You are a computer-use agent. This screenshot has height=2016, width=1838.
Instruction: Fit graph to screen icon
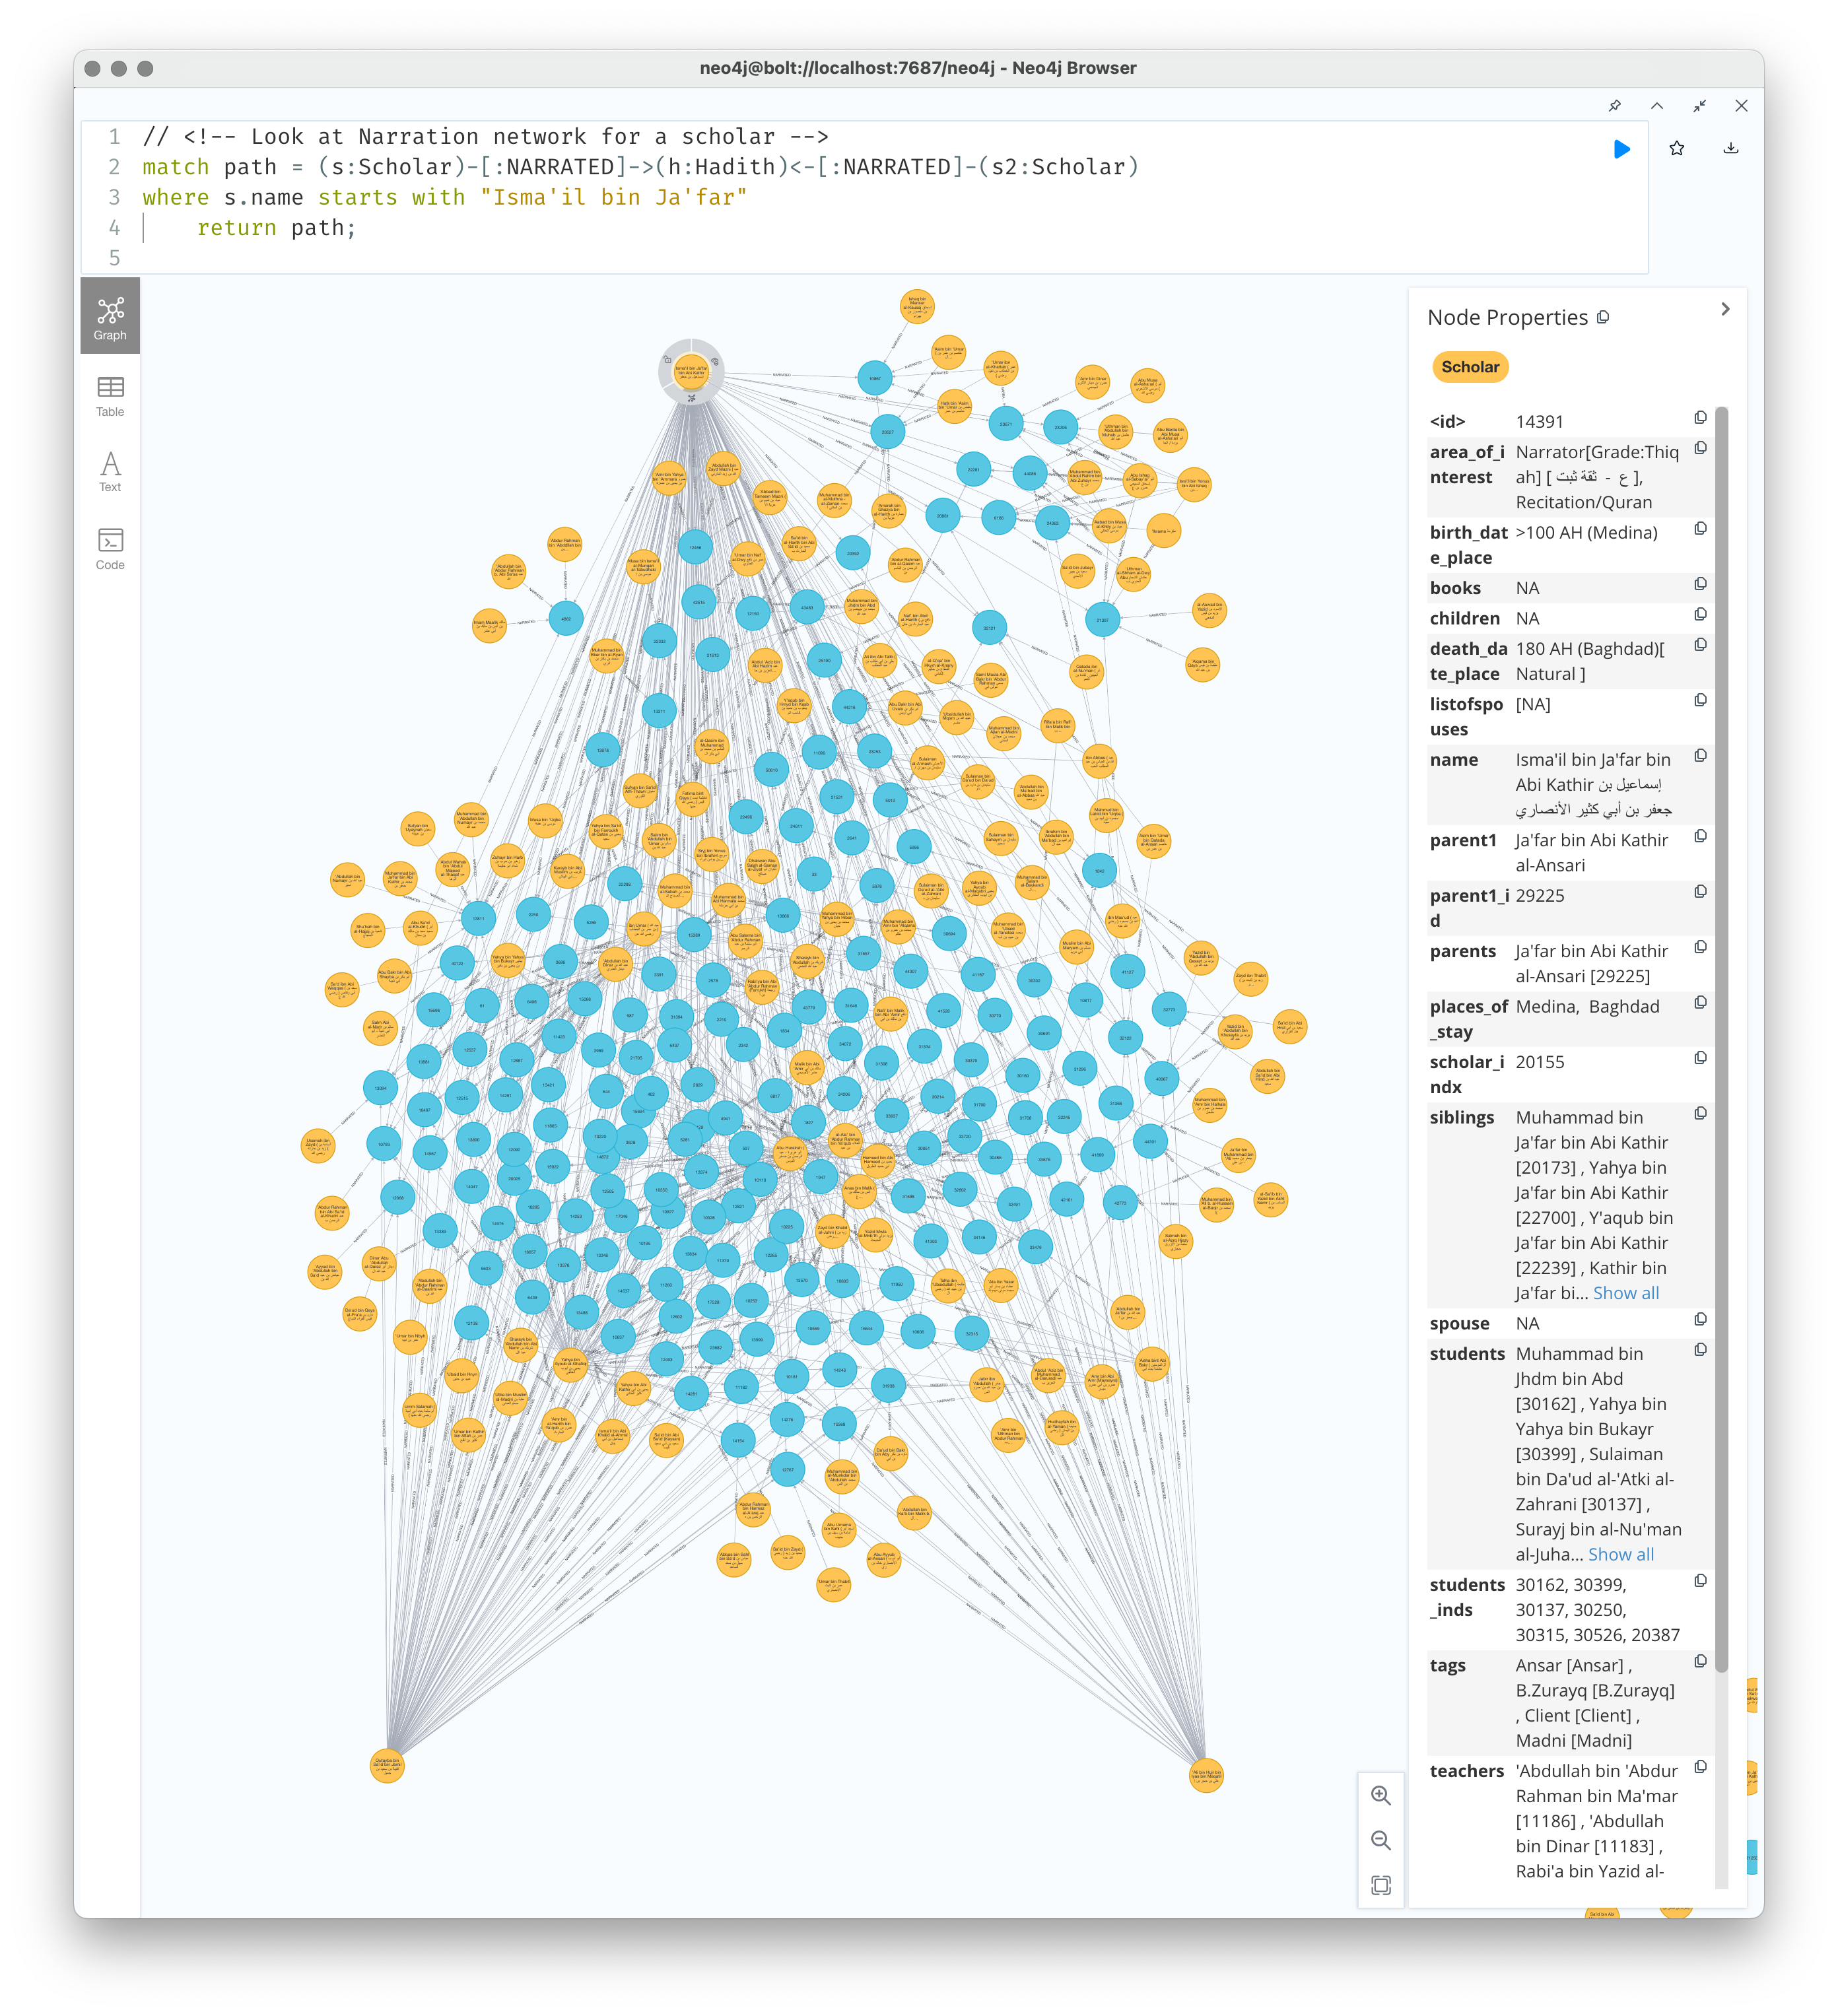[1381, 1885]
